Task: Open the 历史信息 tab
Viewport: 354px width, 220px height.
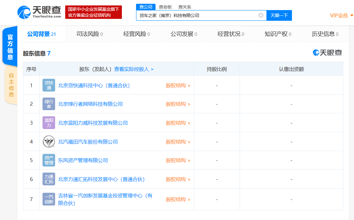Action: pos(325,34)
